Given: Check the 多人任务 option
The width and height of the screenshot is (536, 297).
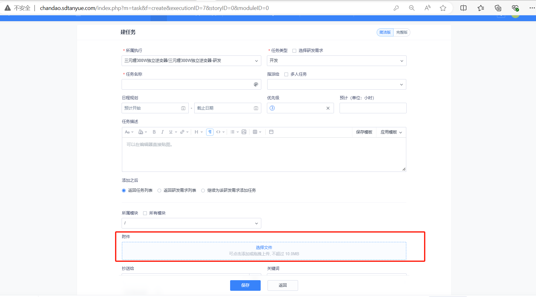Looking at the screenshot, I should 286,74.
